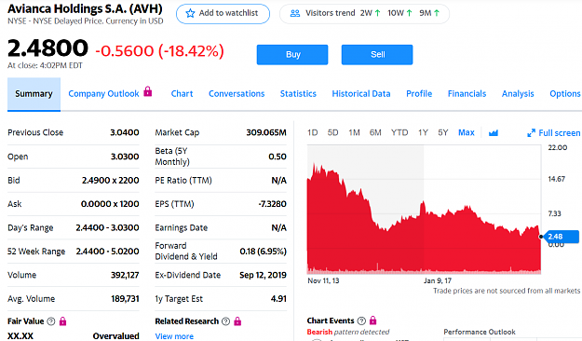Select the Max chart range
The width and height of the screenshot is (582, 341).
coord(467,132)
